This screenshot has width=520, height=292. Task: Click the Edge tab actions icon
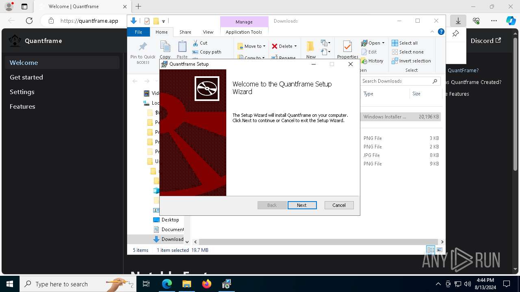pos(24,6)
